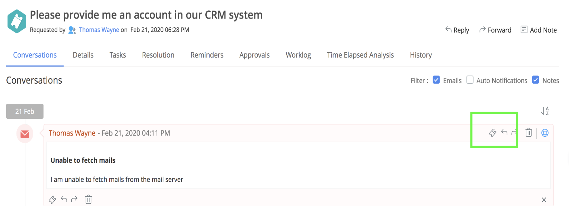The width and height of the screenshot is (569, 206).
Task: Click the Add Note button
Action: point(539,30)
